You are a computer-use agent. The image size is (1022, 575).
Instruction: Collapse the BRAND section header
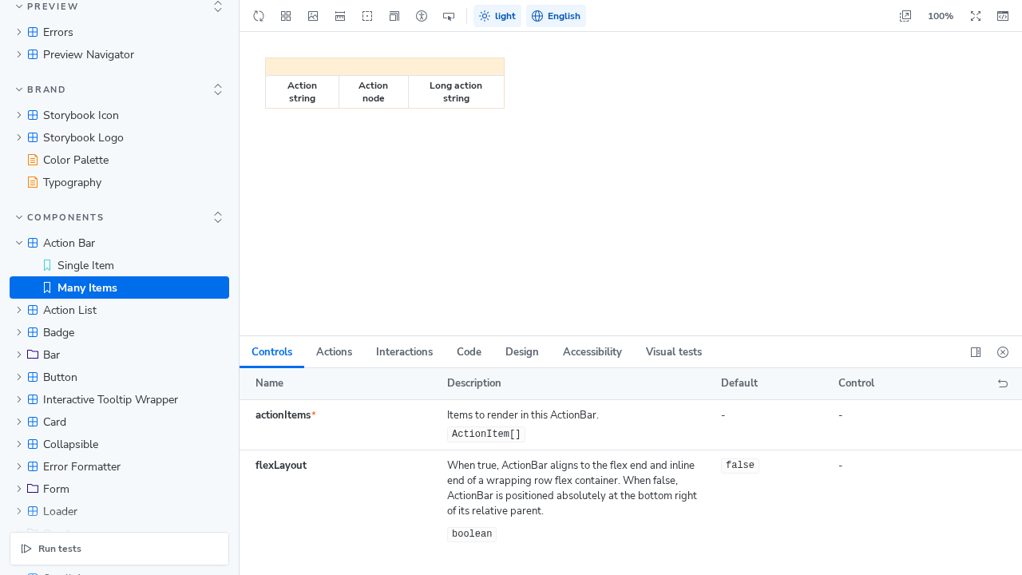pyautogui.click(x=42, y=89)
